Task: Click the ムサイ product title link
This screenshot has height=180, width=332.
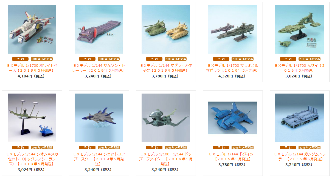Action: [x=300, y=68]
